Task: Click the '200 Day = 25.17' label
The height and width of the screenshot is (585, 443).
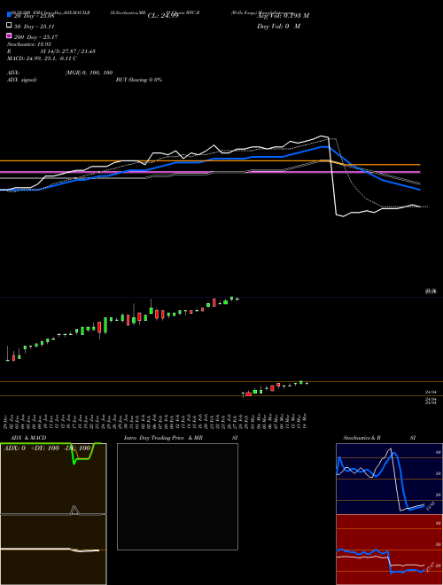Action: click(35, 37)
